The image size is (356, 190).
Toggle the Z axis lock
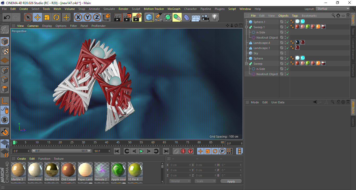(97, 17)
